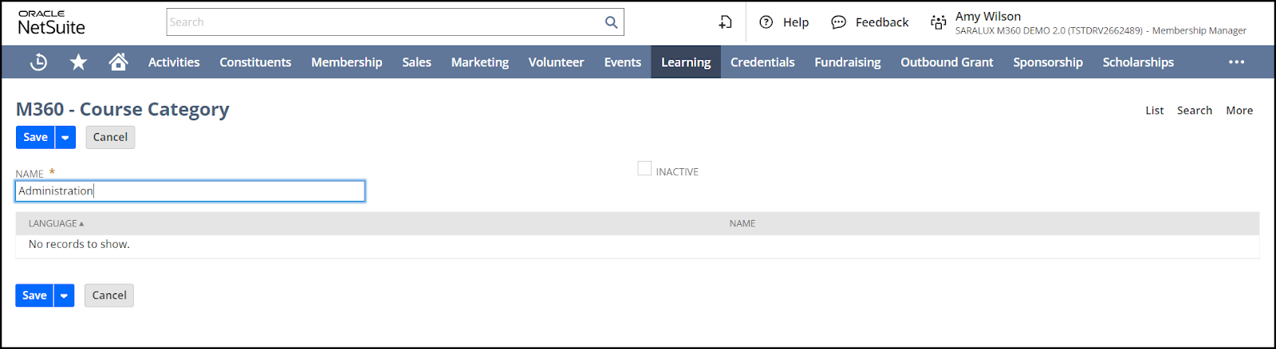1276x349 pixels.
Task: Open Help from the header
Action: point(784,22)
